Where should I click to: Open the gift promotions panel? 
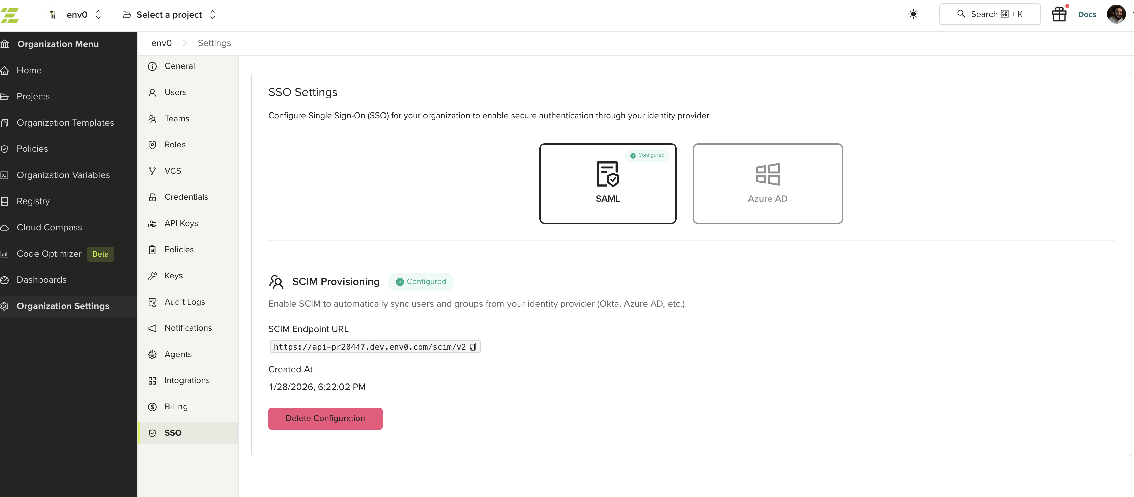pyautogui.click(x=1059, y=14)
